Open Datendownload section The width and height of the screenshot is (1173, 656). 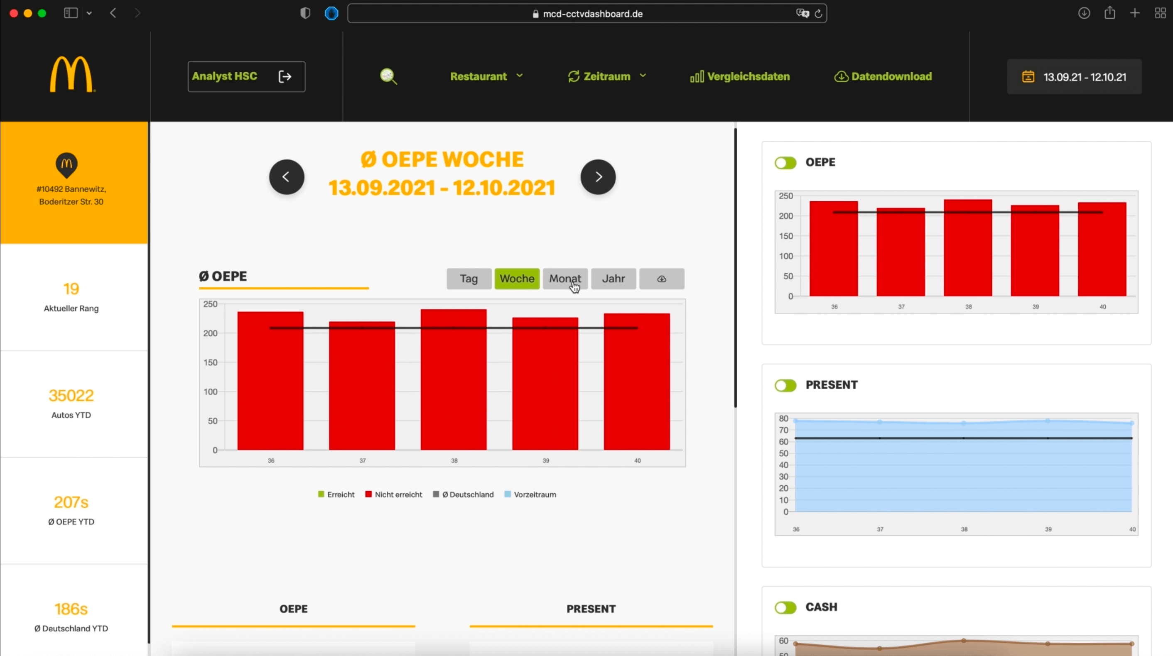[x=883, y=76]
